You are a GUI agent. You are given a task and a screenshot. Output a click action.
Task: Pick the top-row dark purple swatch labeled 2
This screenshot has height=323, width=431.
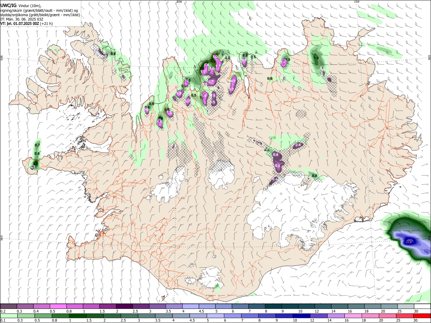124,306
